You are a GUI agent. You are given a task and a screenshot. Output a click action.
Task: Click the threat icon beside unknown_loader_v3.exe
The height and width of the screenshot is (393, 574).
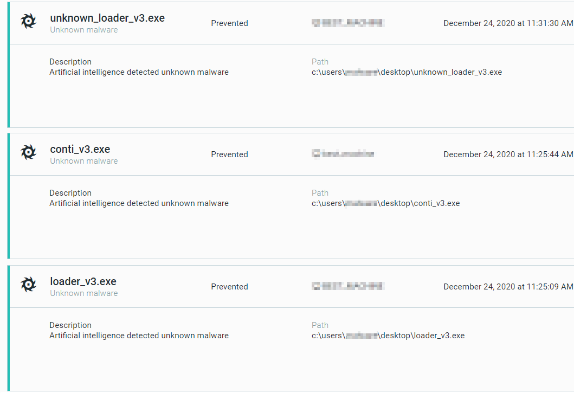pyautogui.click(x=28, y=21)
